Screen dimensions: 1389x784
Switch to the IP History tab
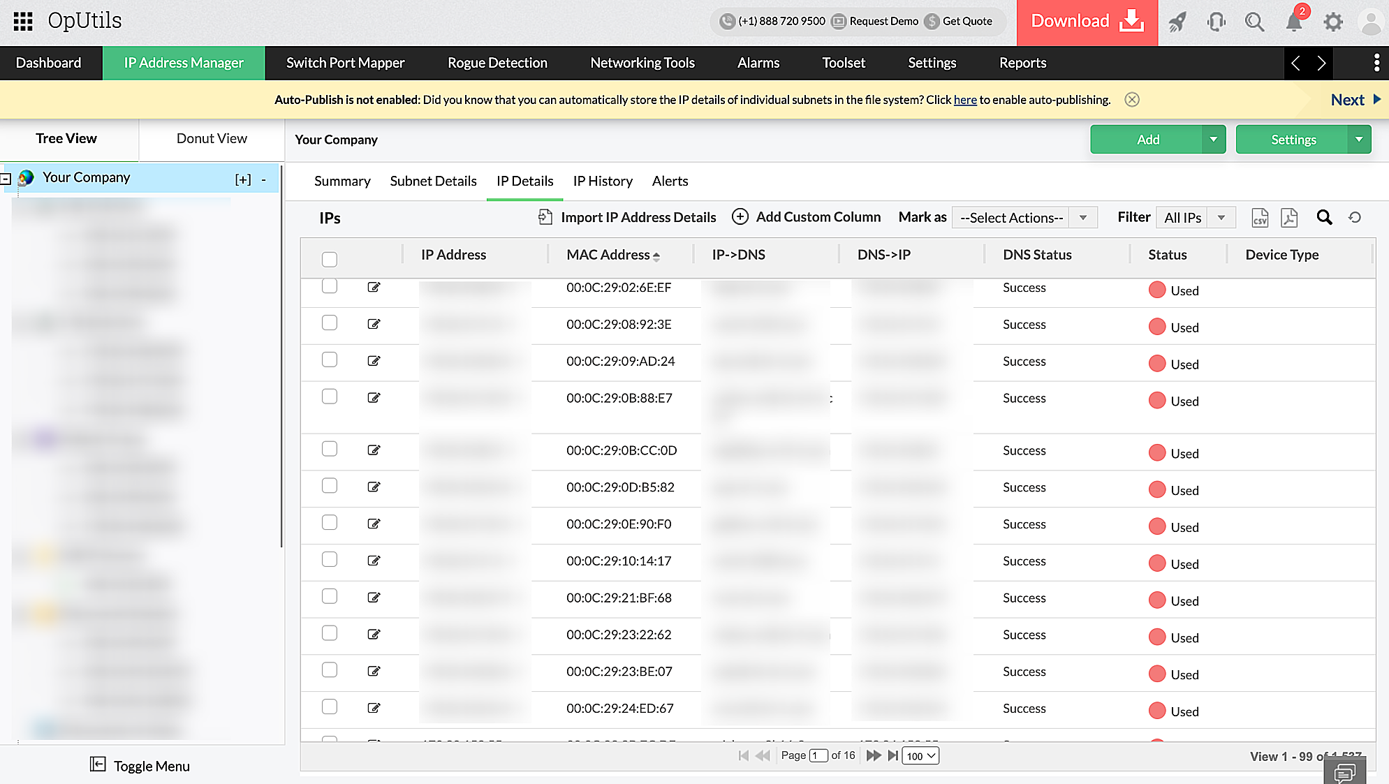coord(603,182)
